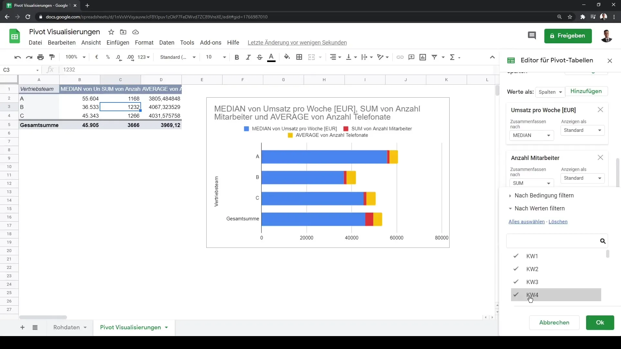Open Anzeigen als dropdown under Umsatz

(582, 130)
